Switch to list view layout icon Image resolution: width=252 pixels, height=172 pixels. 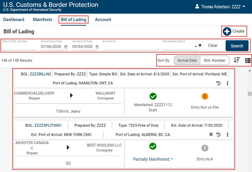click(x=248, y=60)
